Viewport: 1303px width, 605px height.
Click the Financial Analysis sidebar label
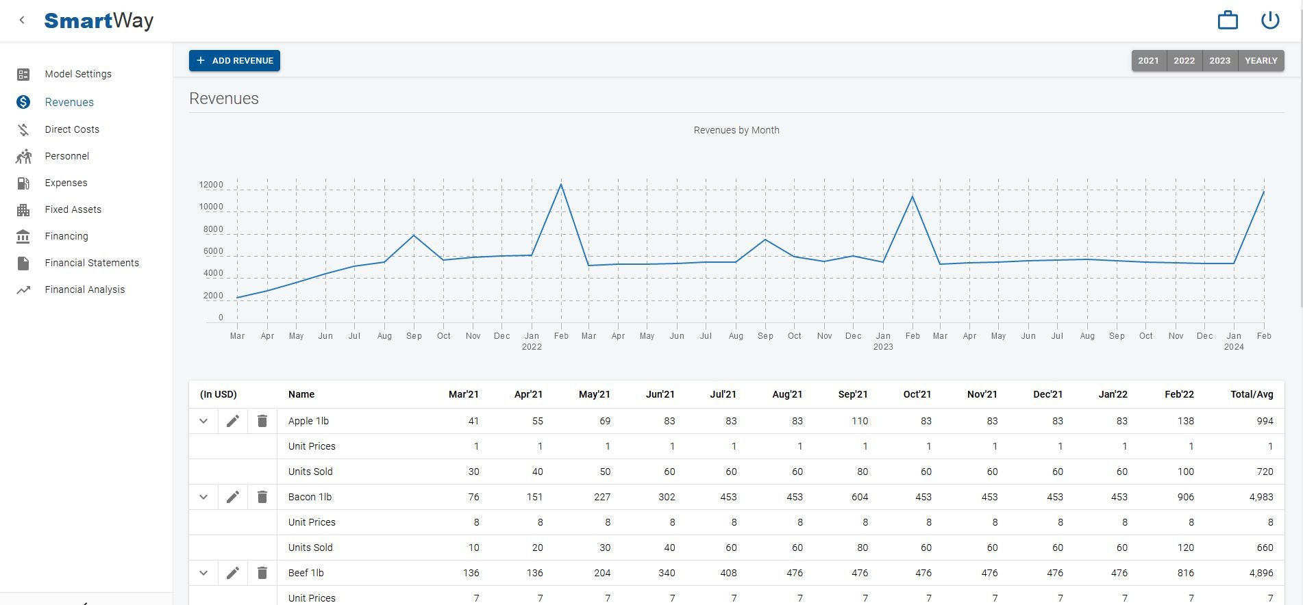85,289
